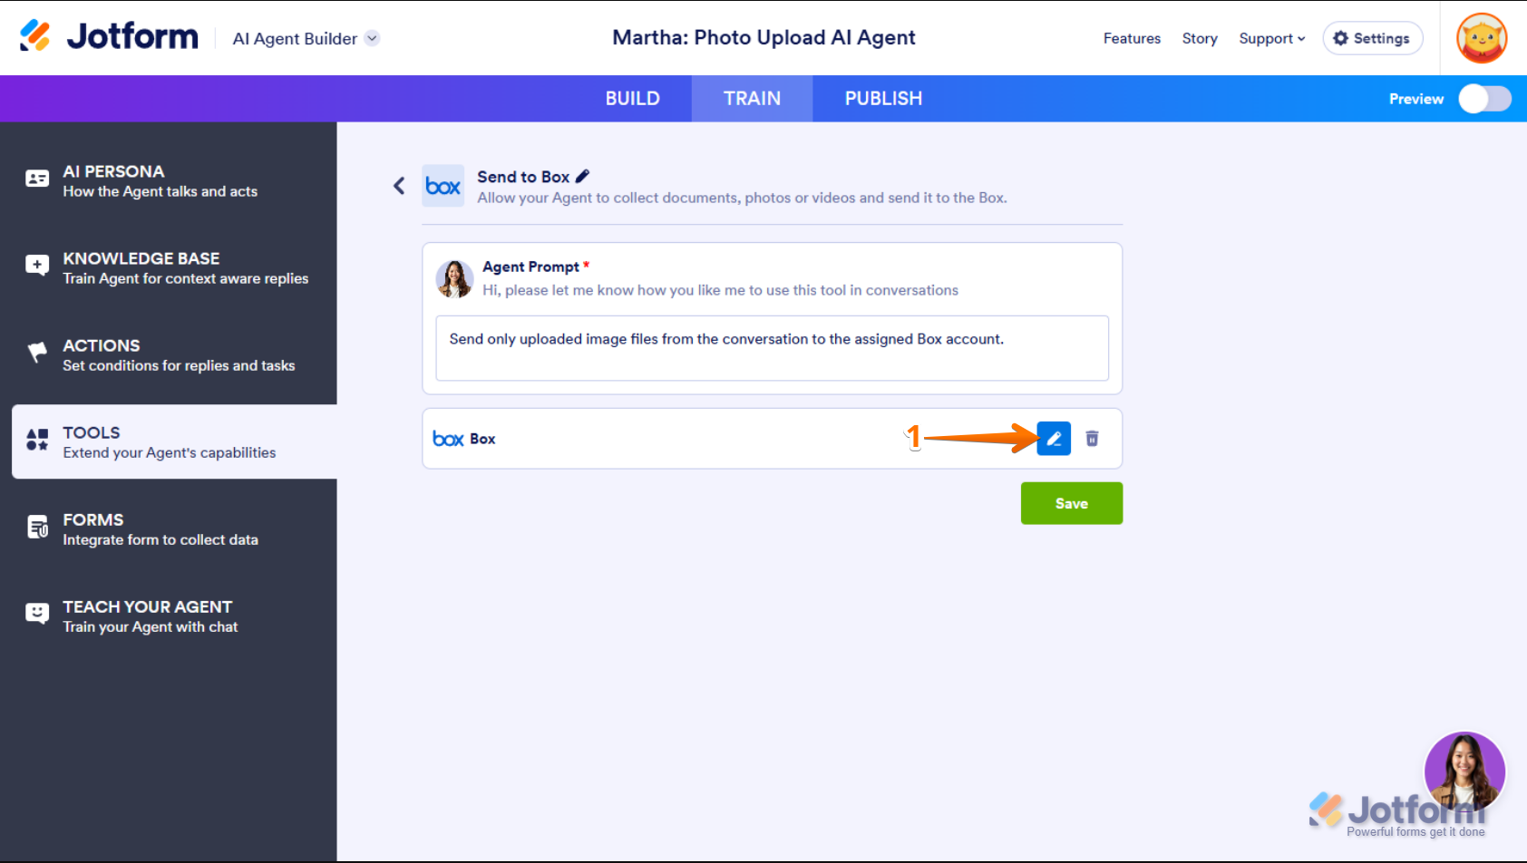This screenshot has height=863, width=1527.
Task: Switch to the PUBLISH tab
Action: [x=883, y=98]
